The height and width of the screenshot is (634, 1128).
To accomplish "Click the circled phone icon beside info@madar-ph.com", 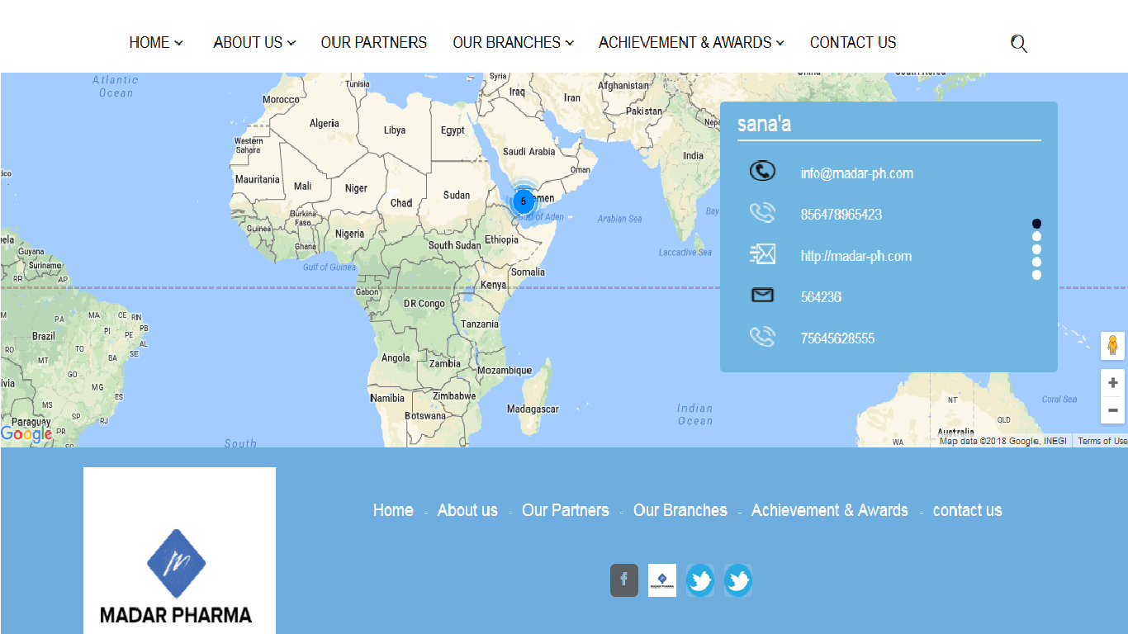I will 762,171.
